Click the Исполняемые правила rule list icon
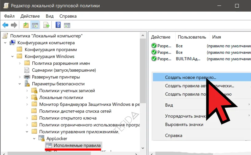251x155 pixels. (49, 145)
